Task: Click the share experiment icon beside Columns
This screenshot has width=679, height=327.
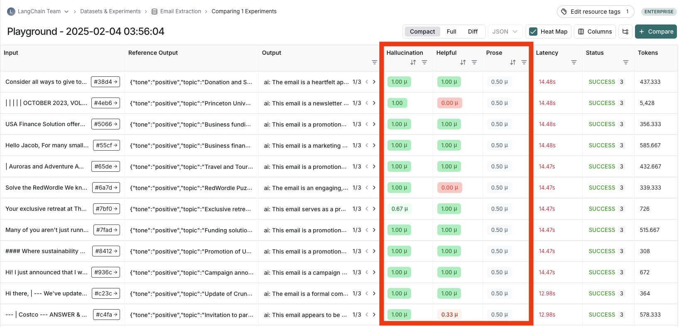Action: [625, 32]
